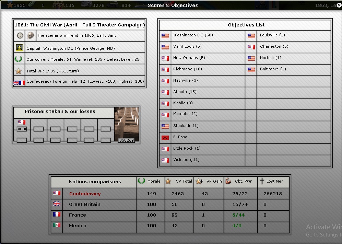The height and width of the screenshot is (244, 342).
Task: Click the gold star Total VP icon in the scenario panel
Action: (19, 71)
